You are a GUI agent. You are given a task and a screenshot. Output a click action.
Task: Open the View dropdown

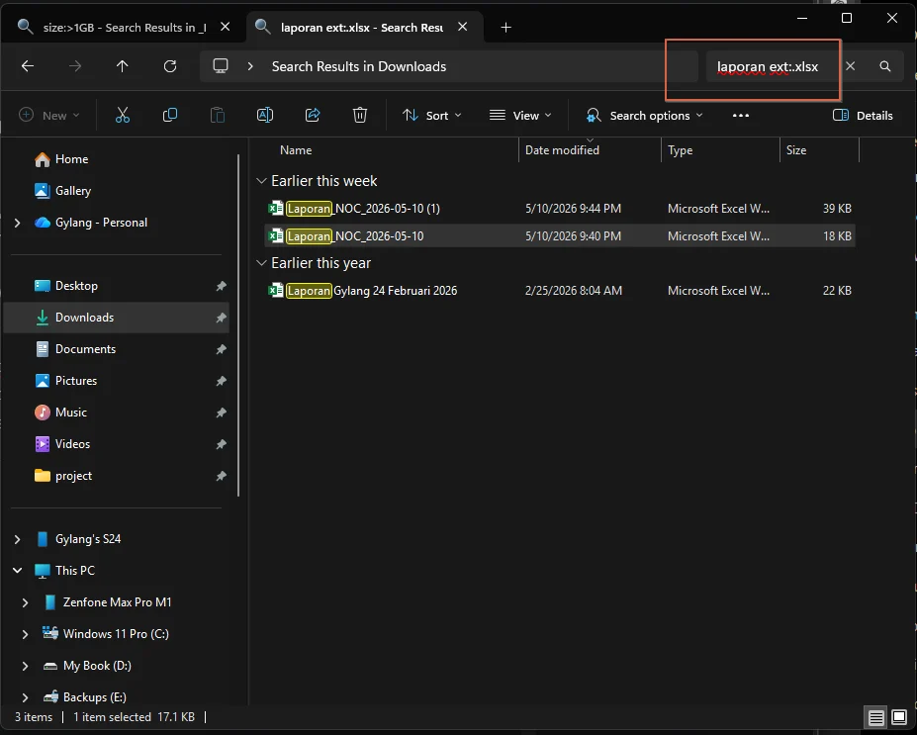tap(520, 115)
